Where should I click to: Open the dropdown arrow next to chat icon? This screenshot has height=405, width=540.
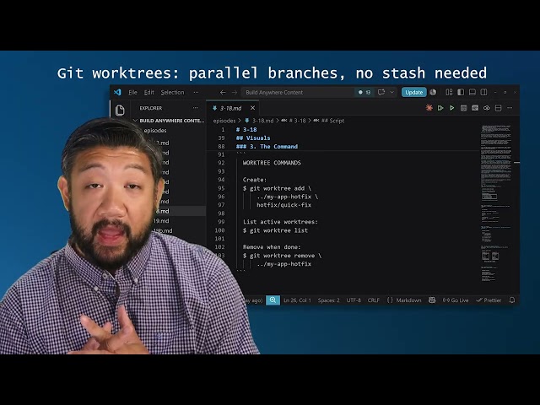pyautogui.click(x=391, y=92)
